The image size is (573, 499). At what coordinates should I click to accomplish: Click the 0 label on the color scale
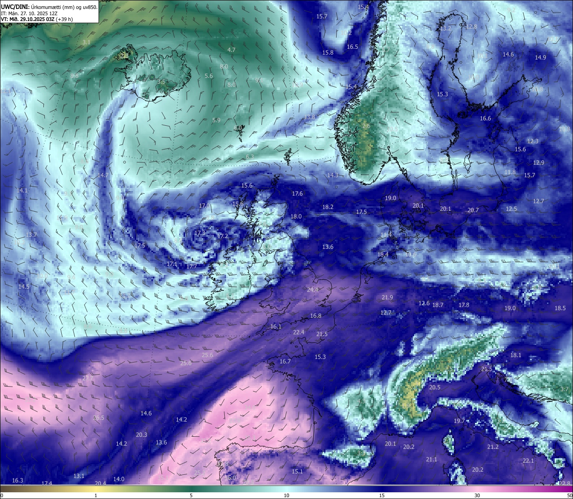[1, 495]
